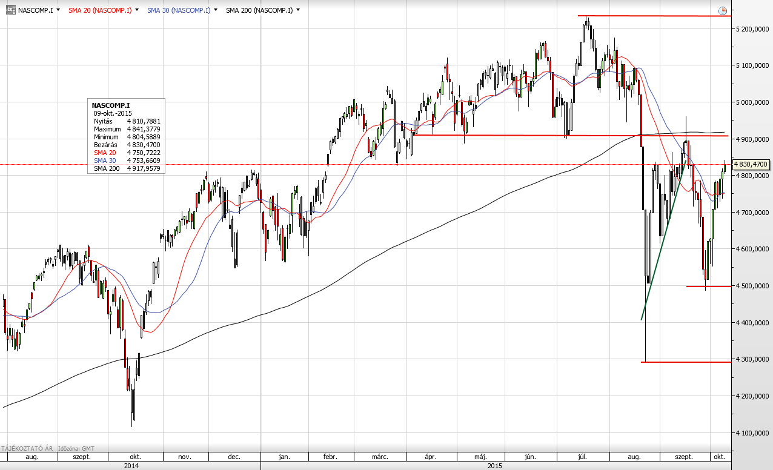Expand the SMA 30 (NASCOMP.I) dropdown arrow
This screenshot has width=773, height=470.
(215, 10)
